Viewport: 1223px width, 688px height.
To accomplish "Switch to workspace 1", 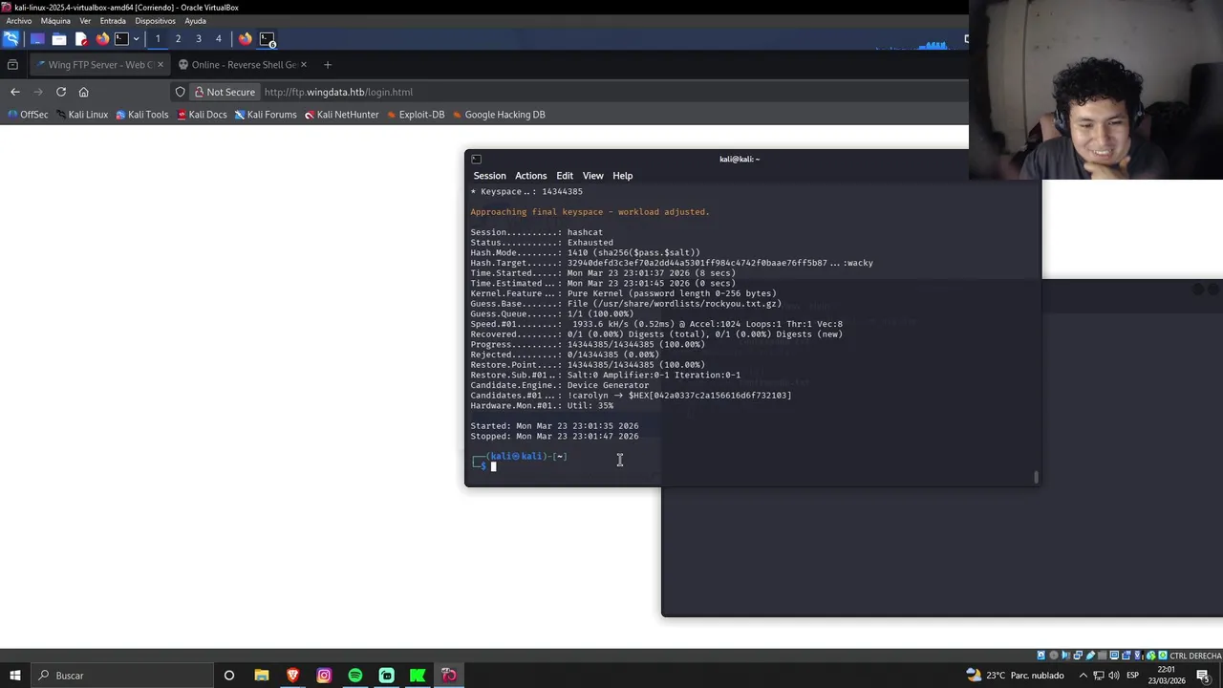I will (x=158, y=39).
